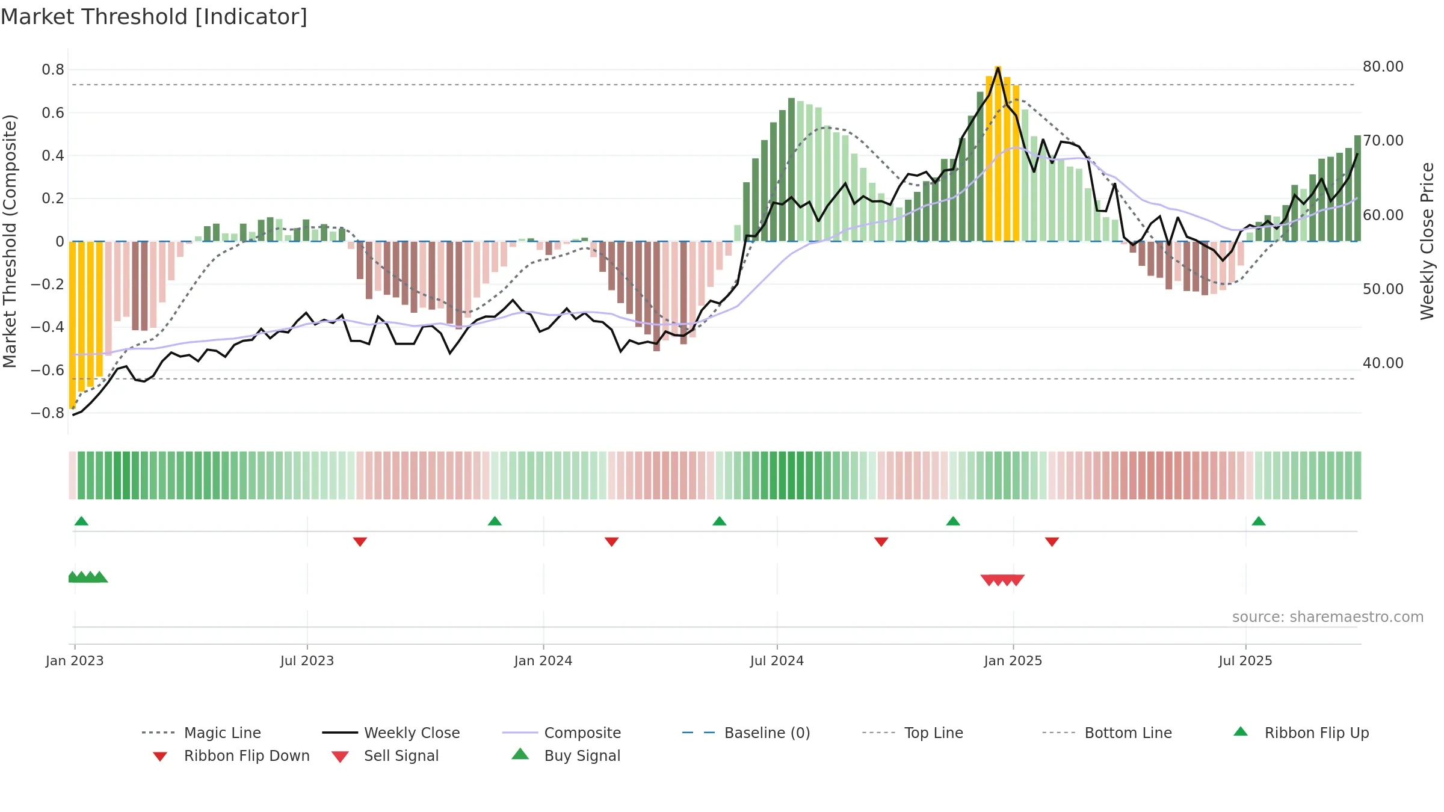Click the 40.00 price axis label
This screenshot has width=1444, height=812.
click(1383, 363)
